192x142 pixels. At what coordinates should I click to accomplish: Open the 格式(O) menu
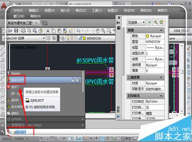point(81,10)
